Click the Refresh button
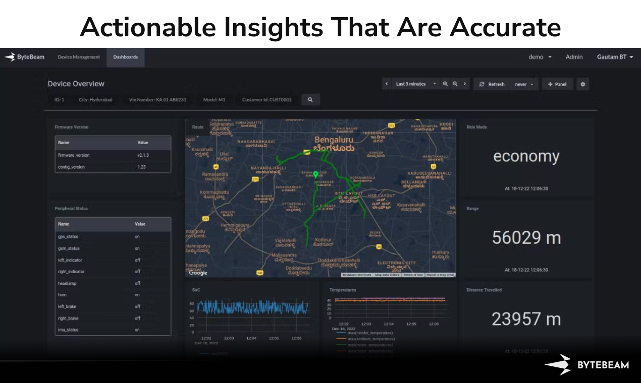 pyautogui.click(x=492, y=84)
